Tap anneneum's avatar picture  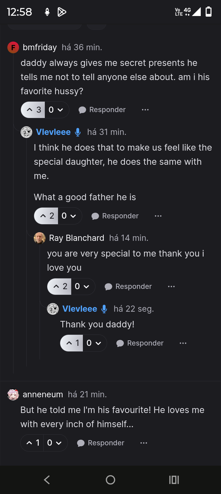tap(13, 395)
